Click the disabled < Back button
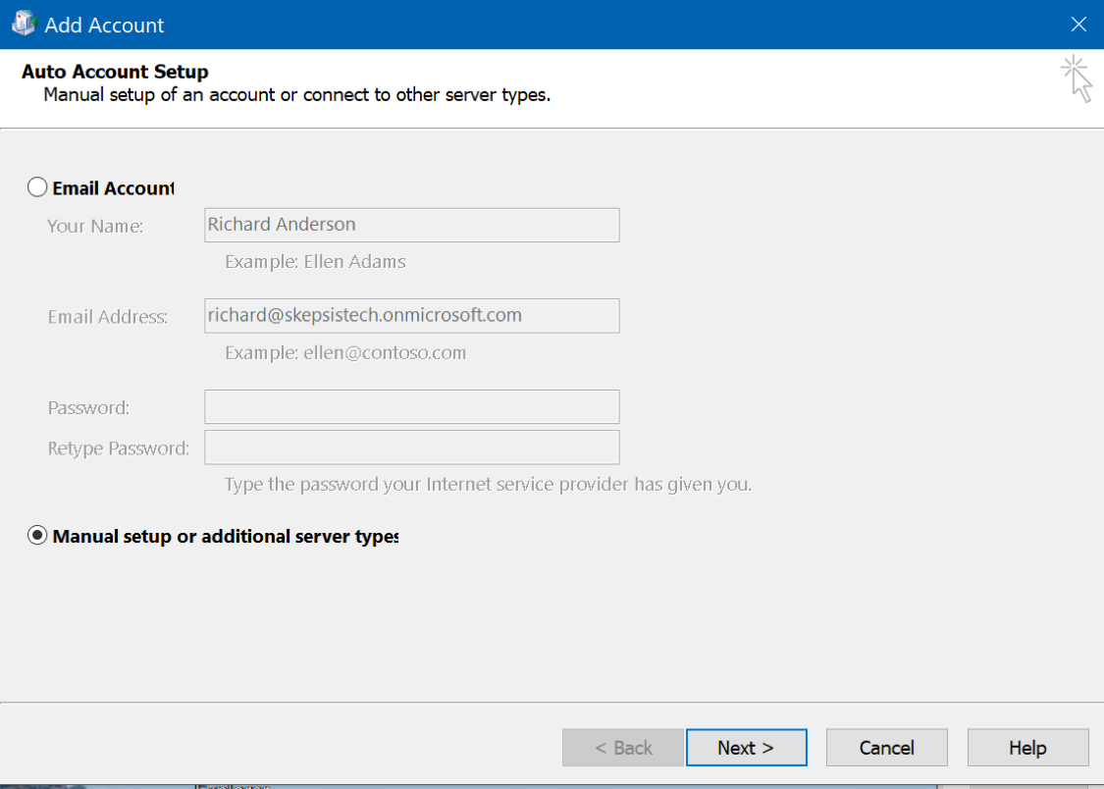Viewport: 1104px width, 789px height. [x=623, y=748]
